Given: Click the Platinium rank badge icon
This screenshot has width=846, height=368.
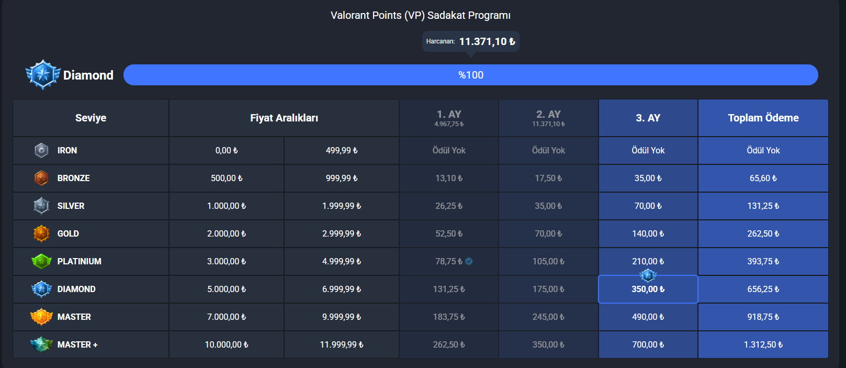Looking at the screenshot, I should [x=41, y=261].
